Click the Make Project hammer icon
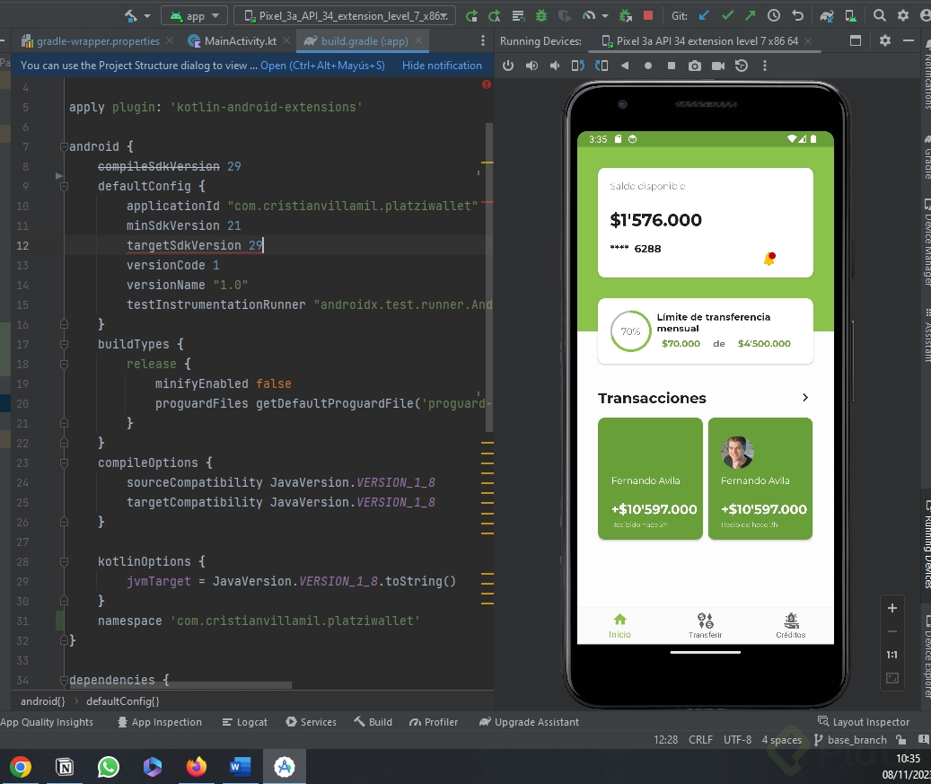The width and height of the screenshot is (931, 784). point(130,16)
